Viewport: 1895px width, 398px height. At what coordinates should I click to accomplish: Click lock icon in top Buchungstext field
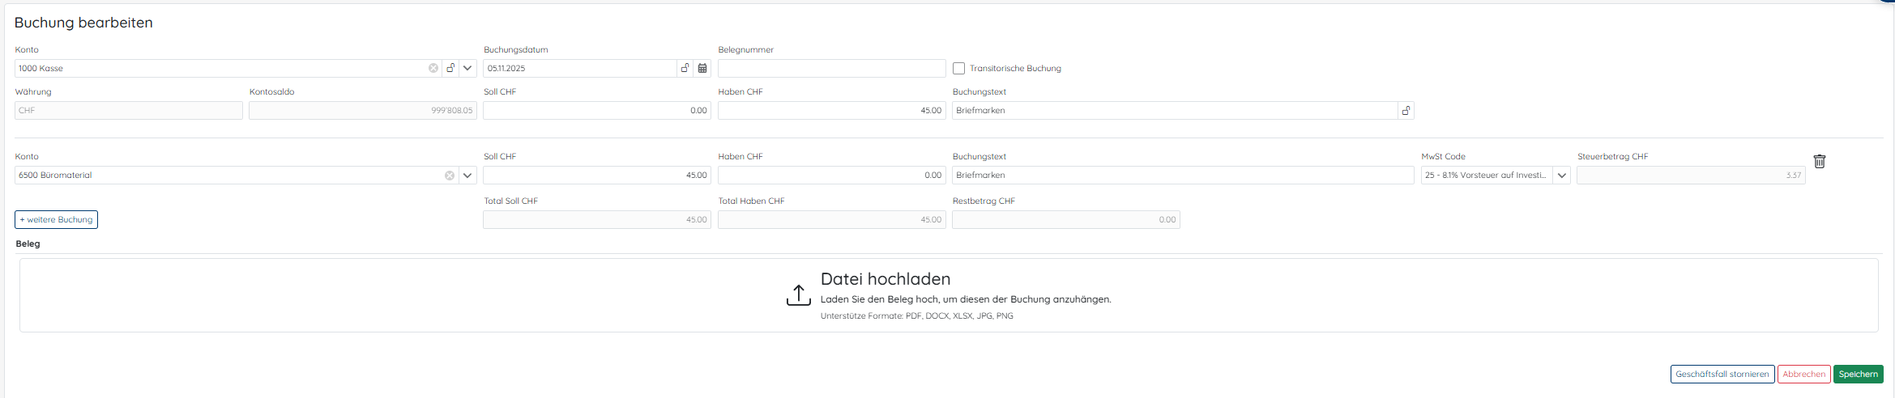(1406, 111)
